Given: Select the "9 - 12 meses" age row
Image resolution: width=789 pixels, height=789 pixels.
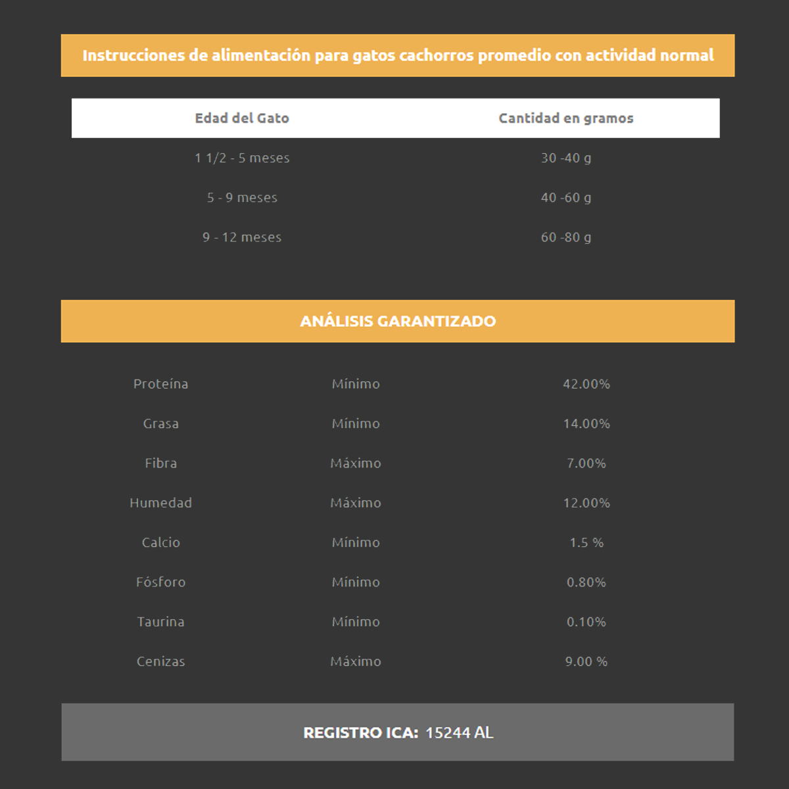Looking at the screenshot, I should 242,237.
